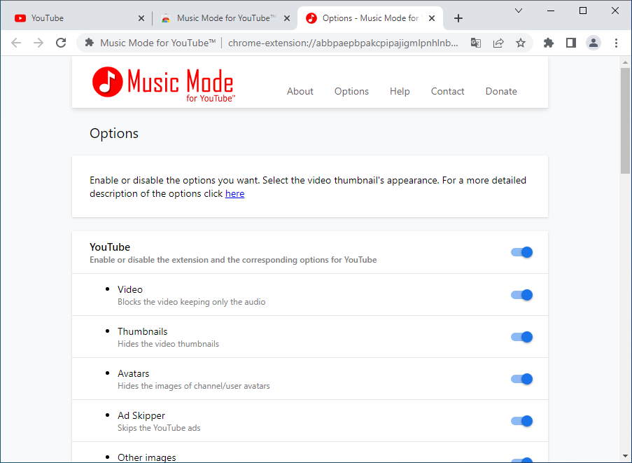The height and width of the screenshot is (463, 632).
Task: Open Chrome's three-dot menu
Action: pyautogui.click(x=616, y=43)
